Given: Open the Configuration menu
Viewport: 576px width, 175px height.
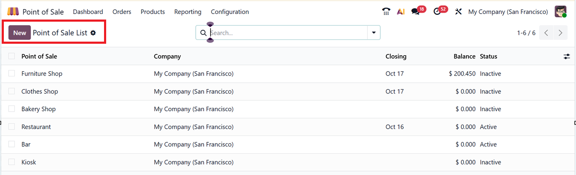Looking at the screenshot, I should pos(230,12).
